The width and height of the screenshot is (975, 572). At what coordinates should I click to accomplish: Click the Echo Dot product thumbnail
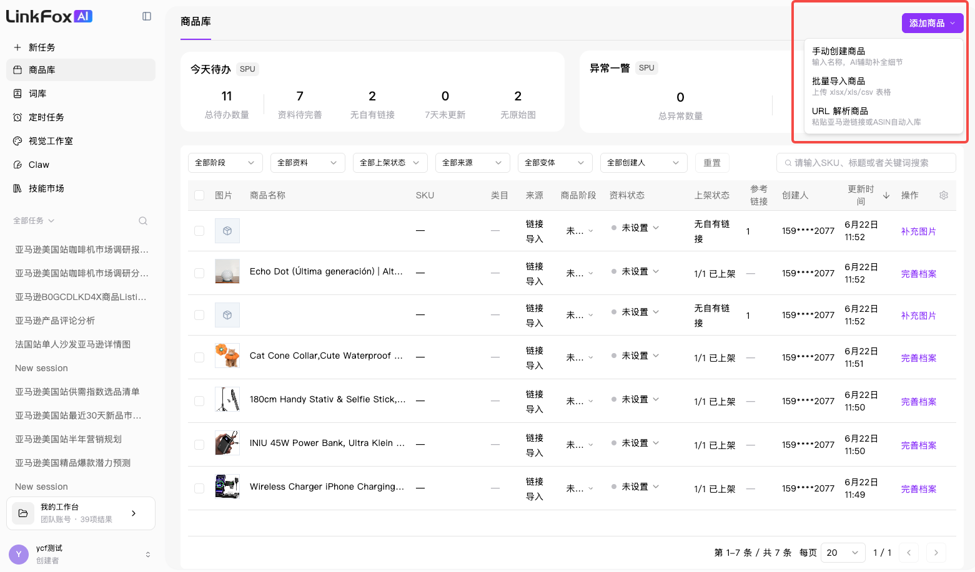[x=227, y=271]
